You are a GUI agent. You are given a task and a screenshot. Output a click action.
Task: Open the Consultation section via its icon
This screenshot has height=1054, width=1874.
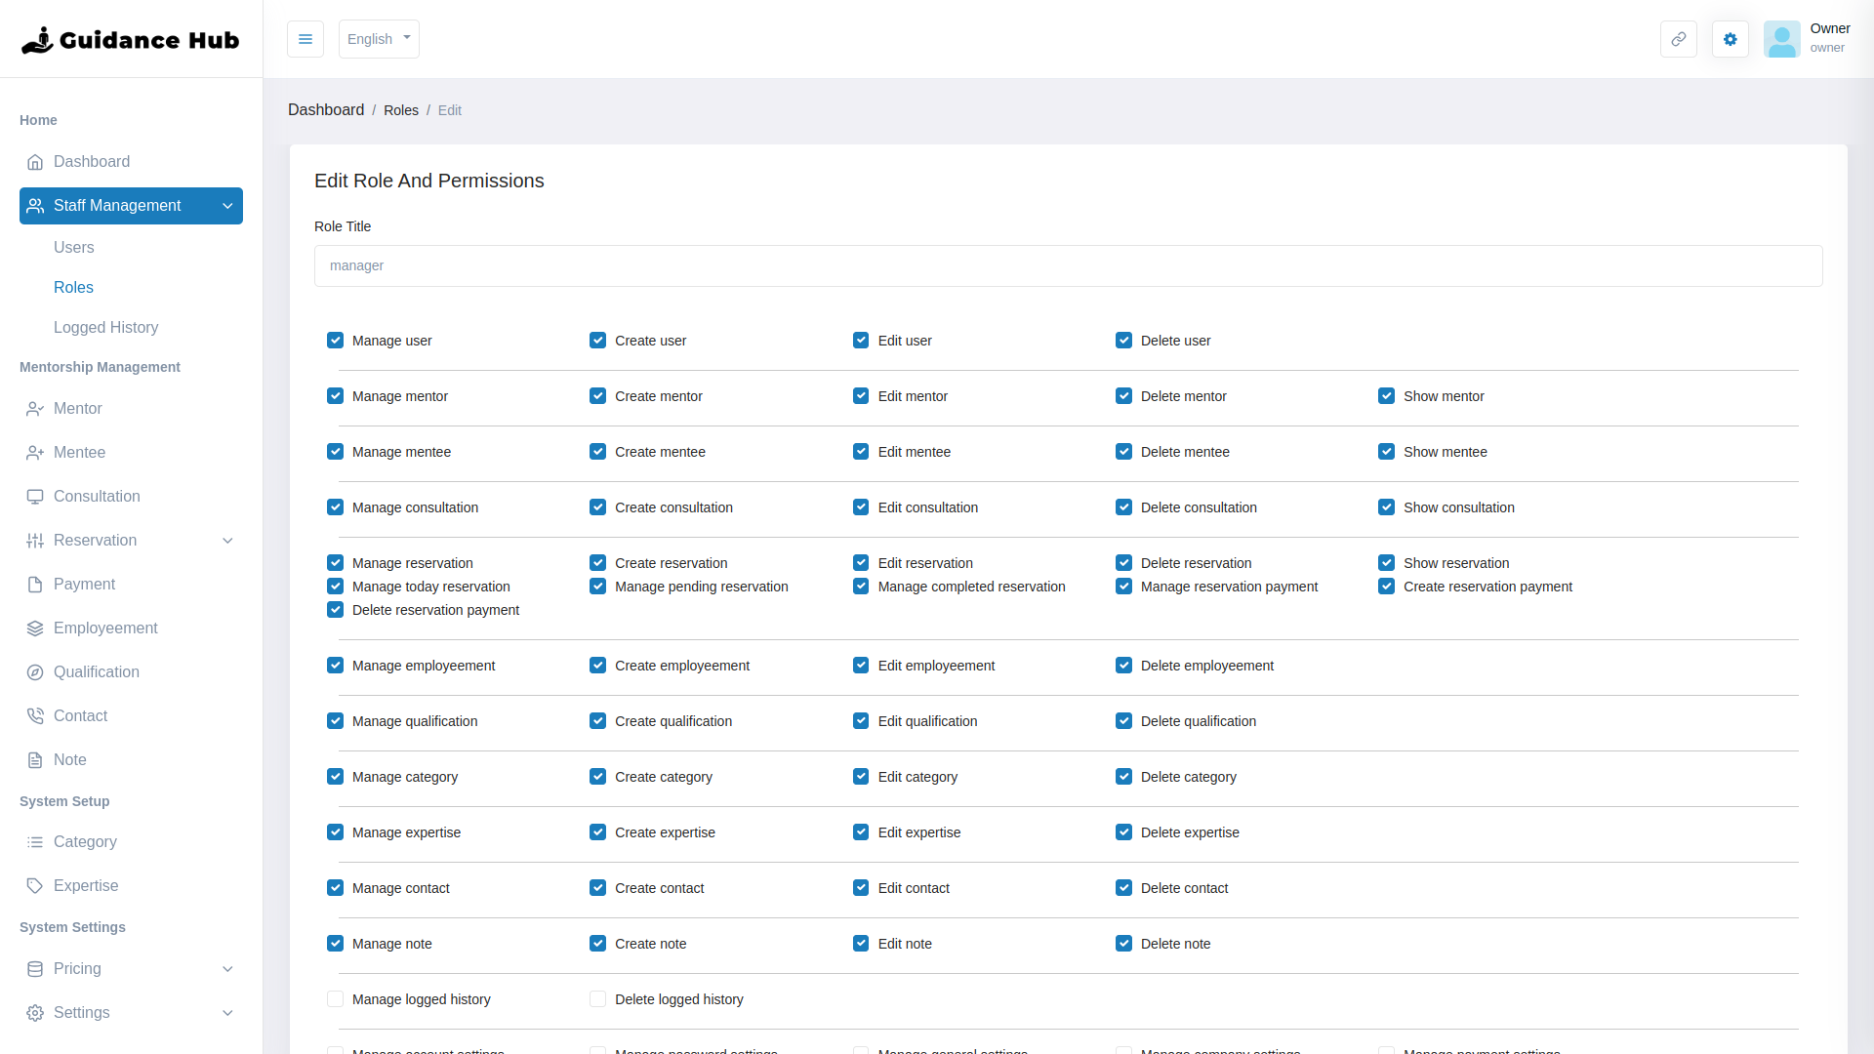[x=35, y=496]
